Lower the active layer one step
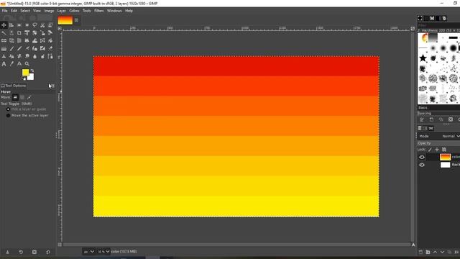The width and height of the screenshot is (460, 259). pyautogui.click(x=442, y=252)
